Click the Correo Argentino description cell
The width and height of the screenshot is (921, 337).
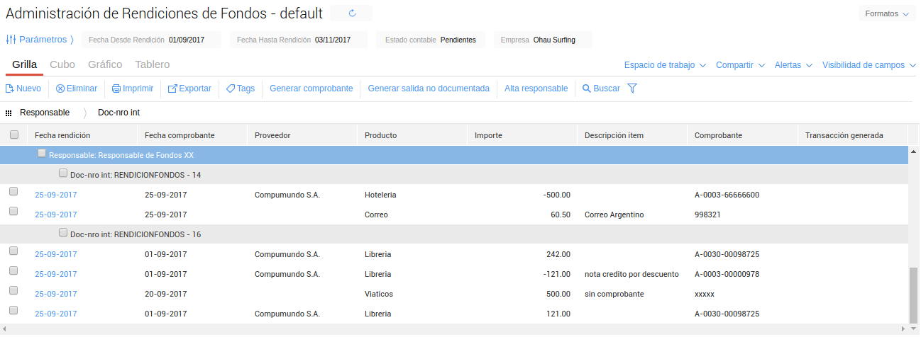point(614,215)
